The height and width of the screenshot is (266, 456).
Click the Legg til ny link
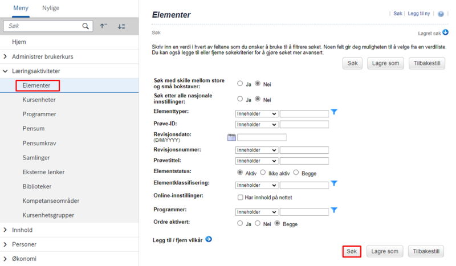coord(419,14)
